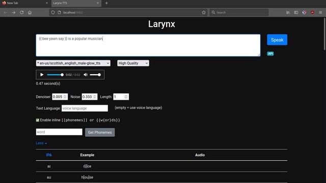Bookmark this page with the star icon
The image size is (326, 183).
tap(204, 12)
